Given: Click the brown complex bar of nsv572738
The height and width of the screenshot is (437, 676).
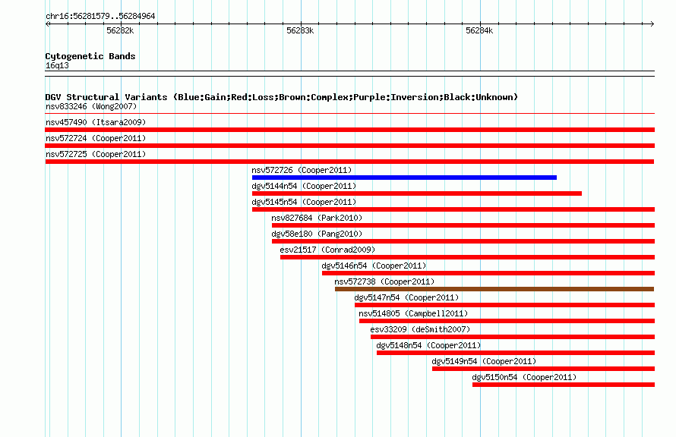Looking at the screenshot, I should [494, 289].
